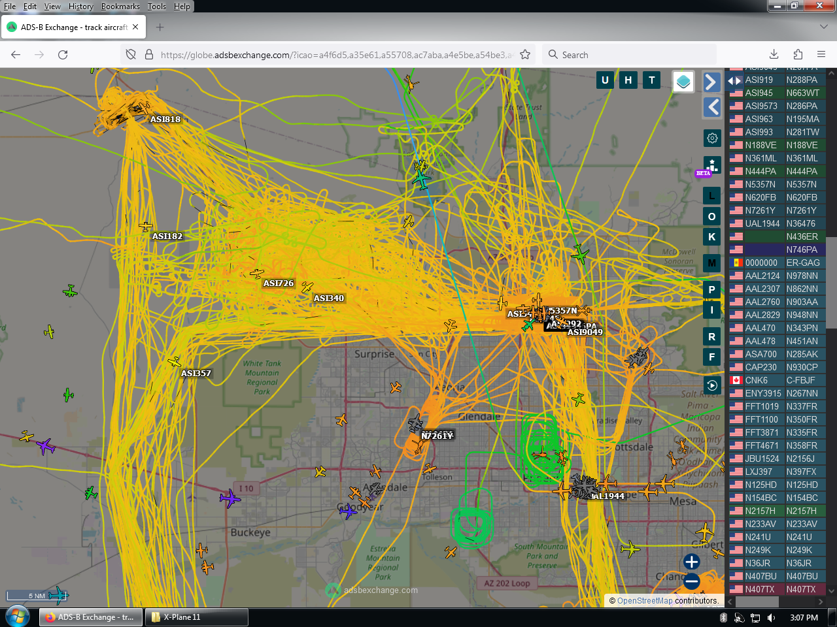Open the History menu
This screenshot has height=627, width=837.
click(81, 7)
